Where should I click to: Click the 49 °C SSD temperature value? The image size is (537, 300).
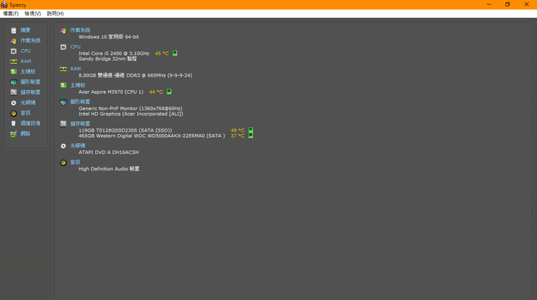coord(238,130)
